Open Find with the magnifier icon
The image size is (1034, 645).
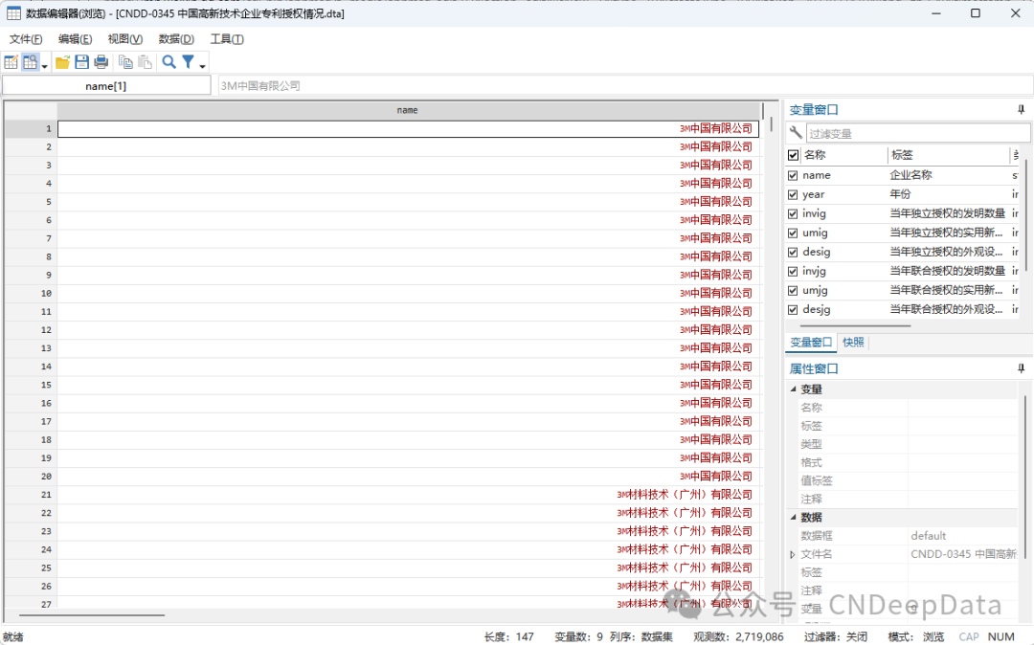169,62
